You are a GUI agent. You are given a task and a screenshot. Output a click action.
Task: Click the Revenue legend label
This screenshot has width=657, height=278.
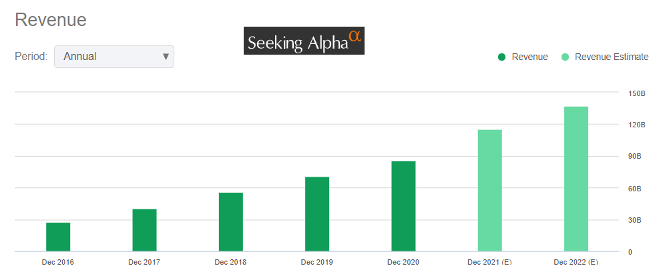[529, 57]
